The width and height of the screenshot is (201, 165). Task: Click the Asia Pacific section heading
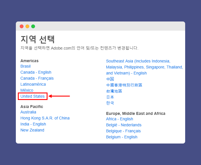point(32,107)
